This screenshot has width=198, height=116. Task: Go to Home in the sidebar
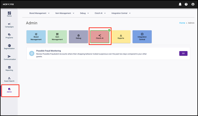(9, 14)
